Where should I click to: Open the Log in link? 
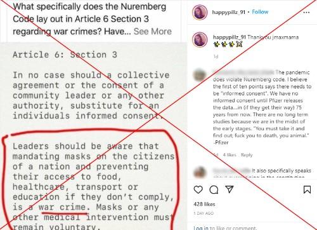[x=201, y=228]
